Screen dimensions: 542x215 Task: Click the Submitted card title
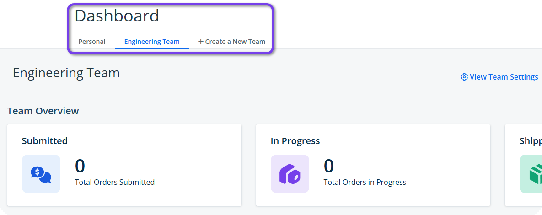pyautogui.click(x=45, y=141)
